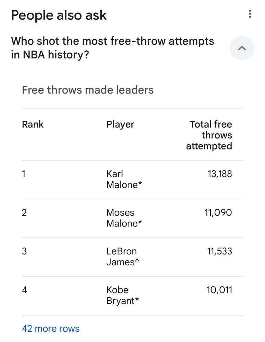Collapse the free-throw attempts question
Screen dimensions: 265x342
pos(242,48)
